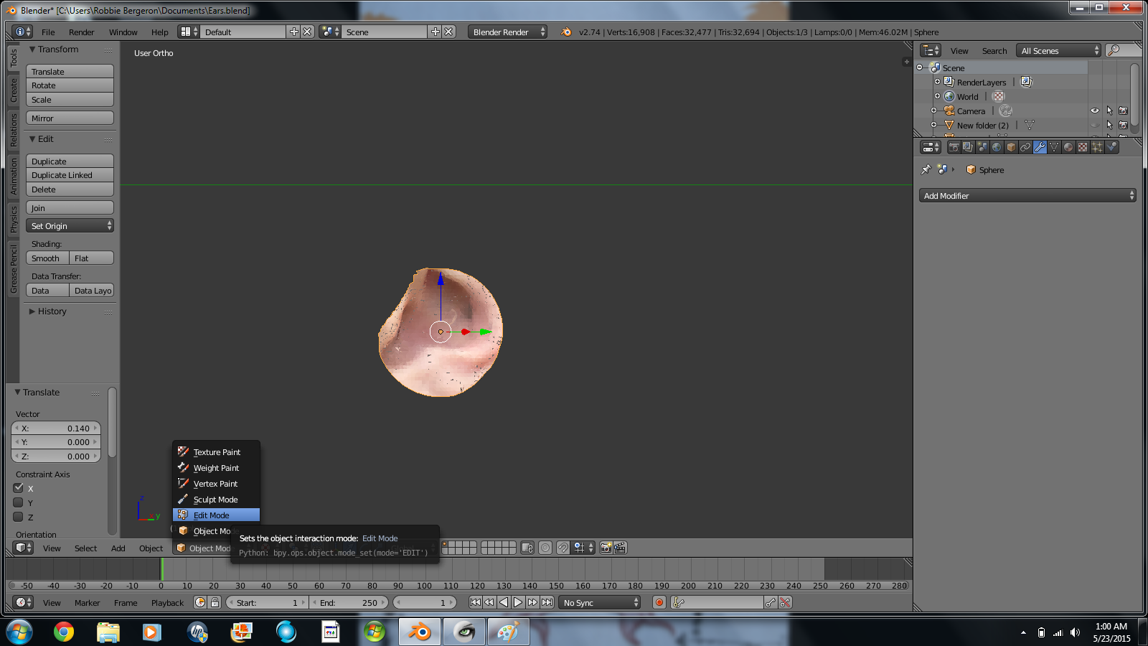Choose Edit Mode from mode menu
1148x646 pixels.
(217, 515)
